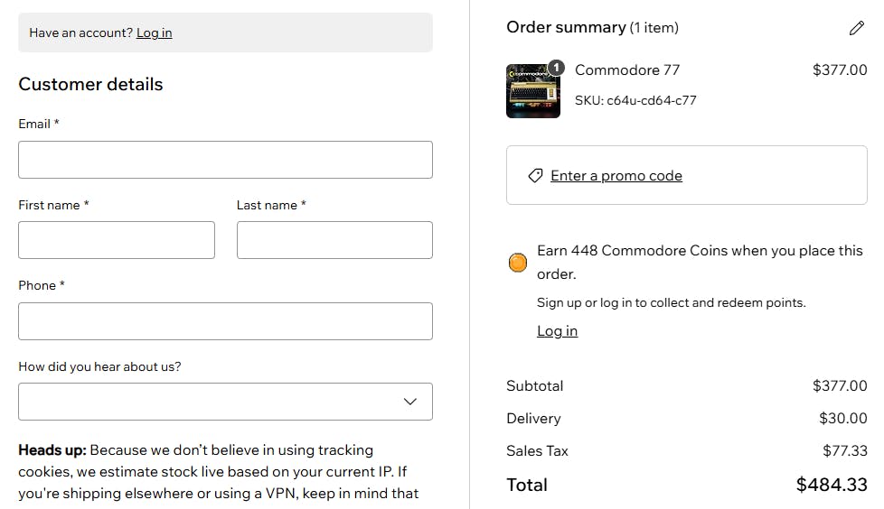Click the 'Order summary' heading
Screen dimensions: 884x509
(x=566, y=27)
